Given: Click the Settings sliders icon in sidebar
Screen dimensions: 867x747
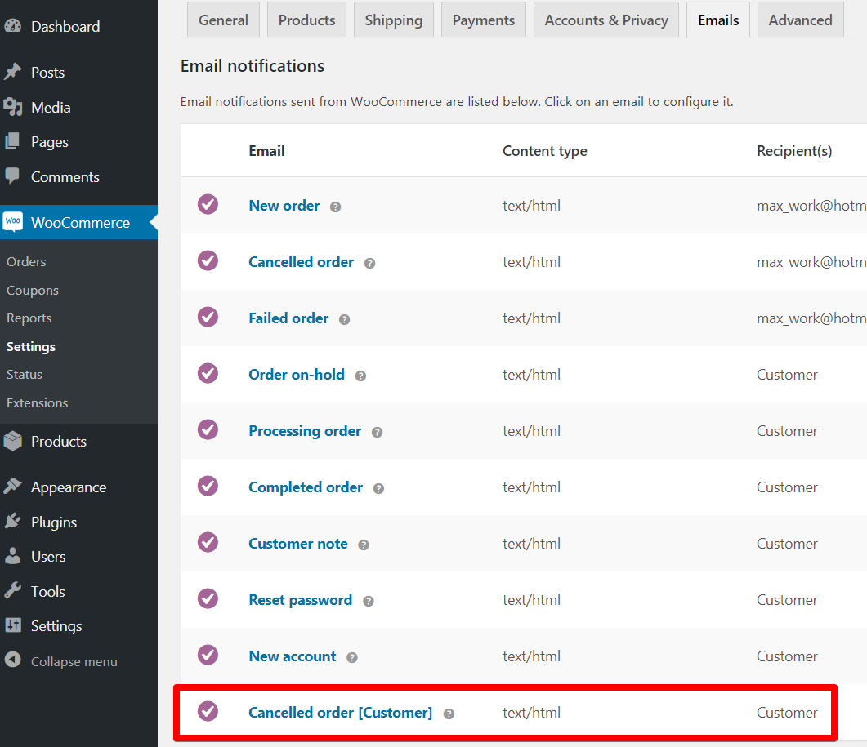Looking at the screenshot, I should pos(13,625).
